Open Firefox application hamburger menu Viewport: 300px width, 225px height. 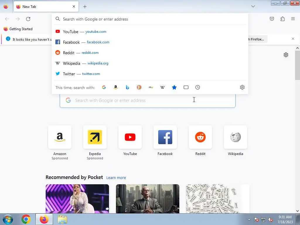click(293, 19)
